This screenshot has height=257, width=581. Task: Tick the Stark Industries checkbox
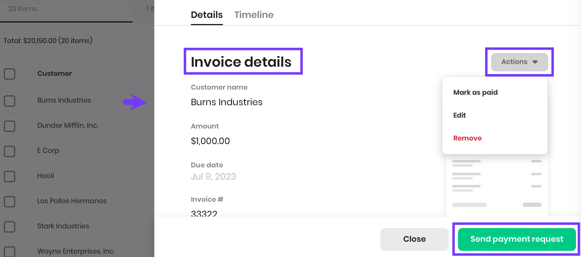click(x=10, y=226)
